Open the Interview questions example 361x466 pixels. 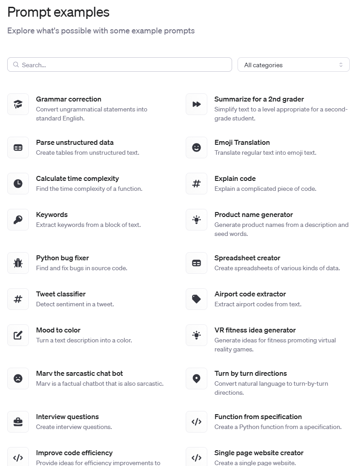pos(68,417)
